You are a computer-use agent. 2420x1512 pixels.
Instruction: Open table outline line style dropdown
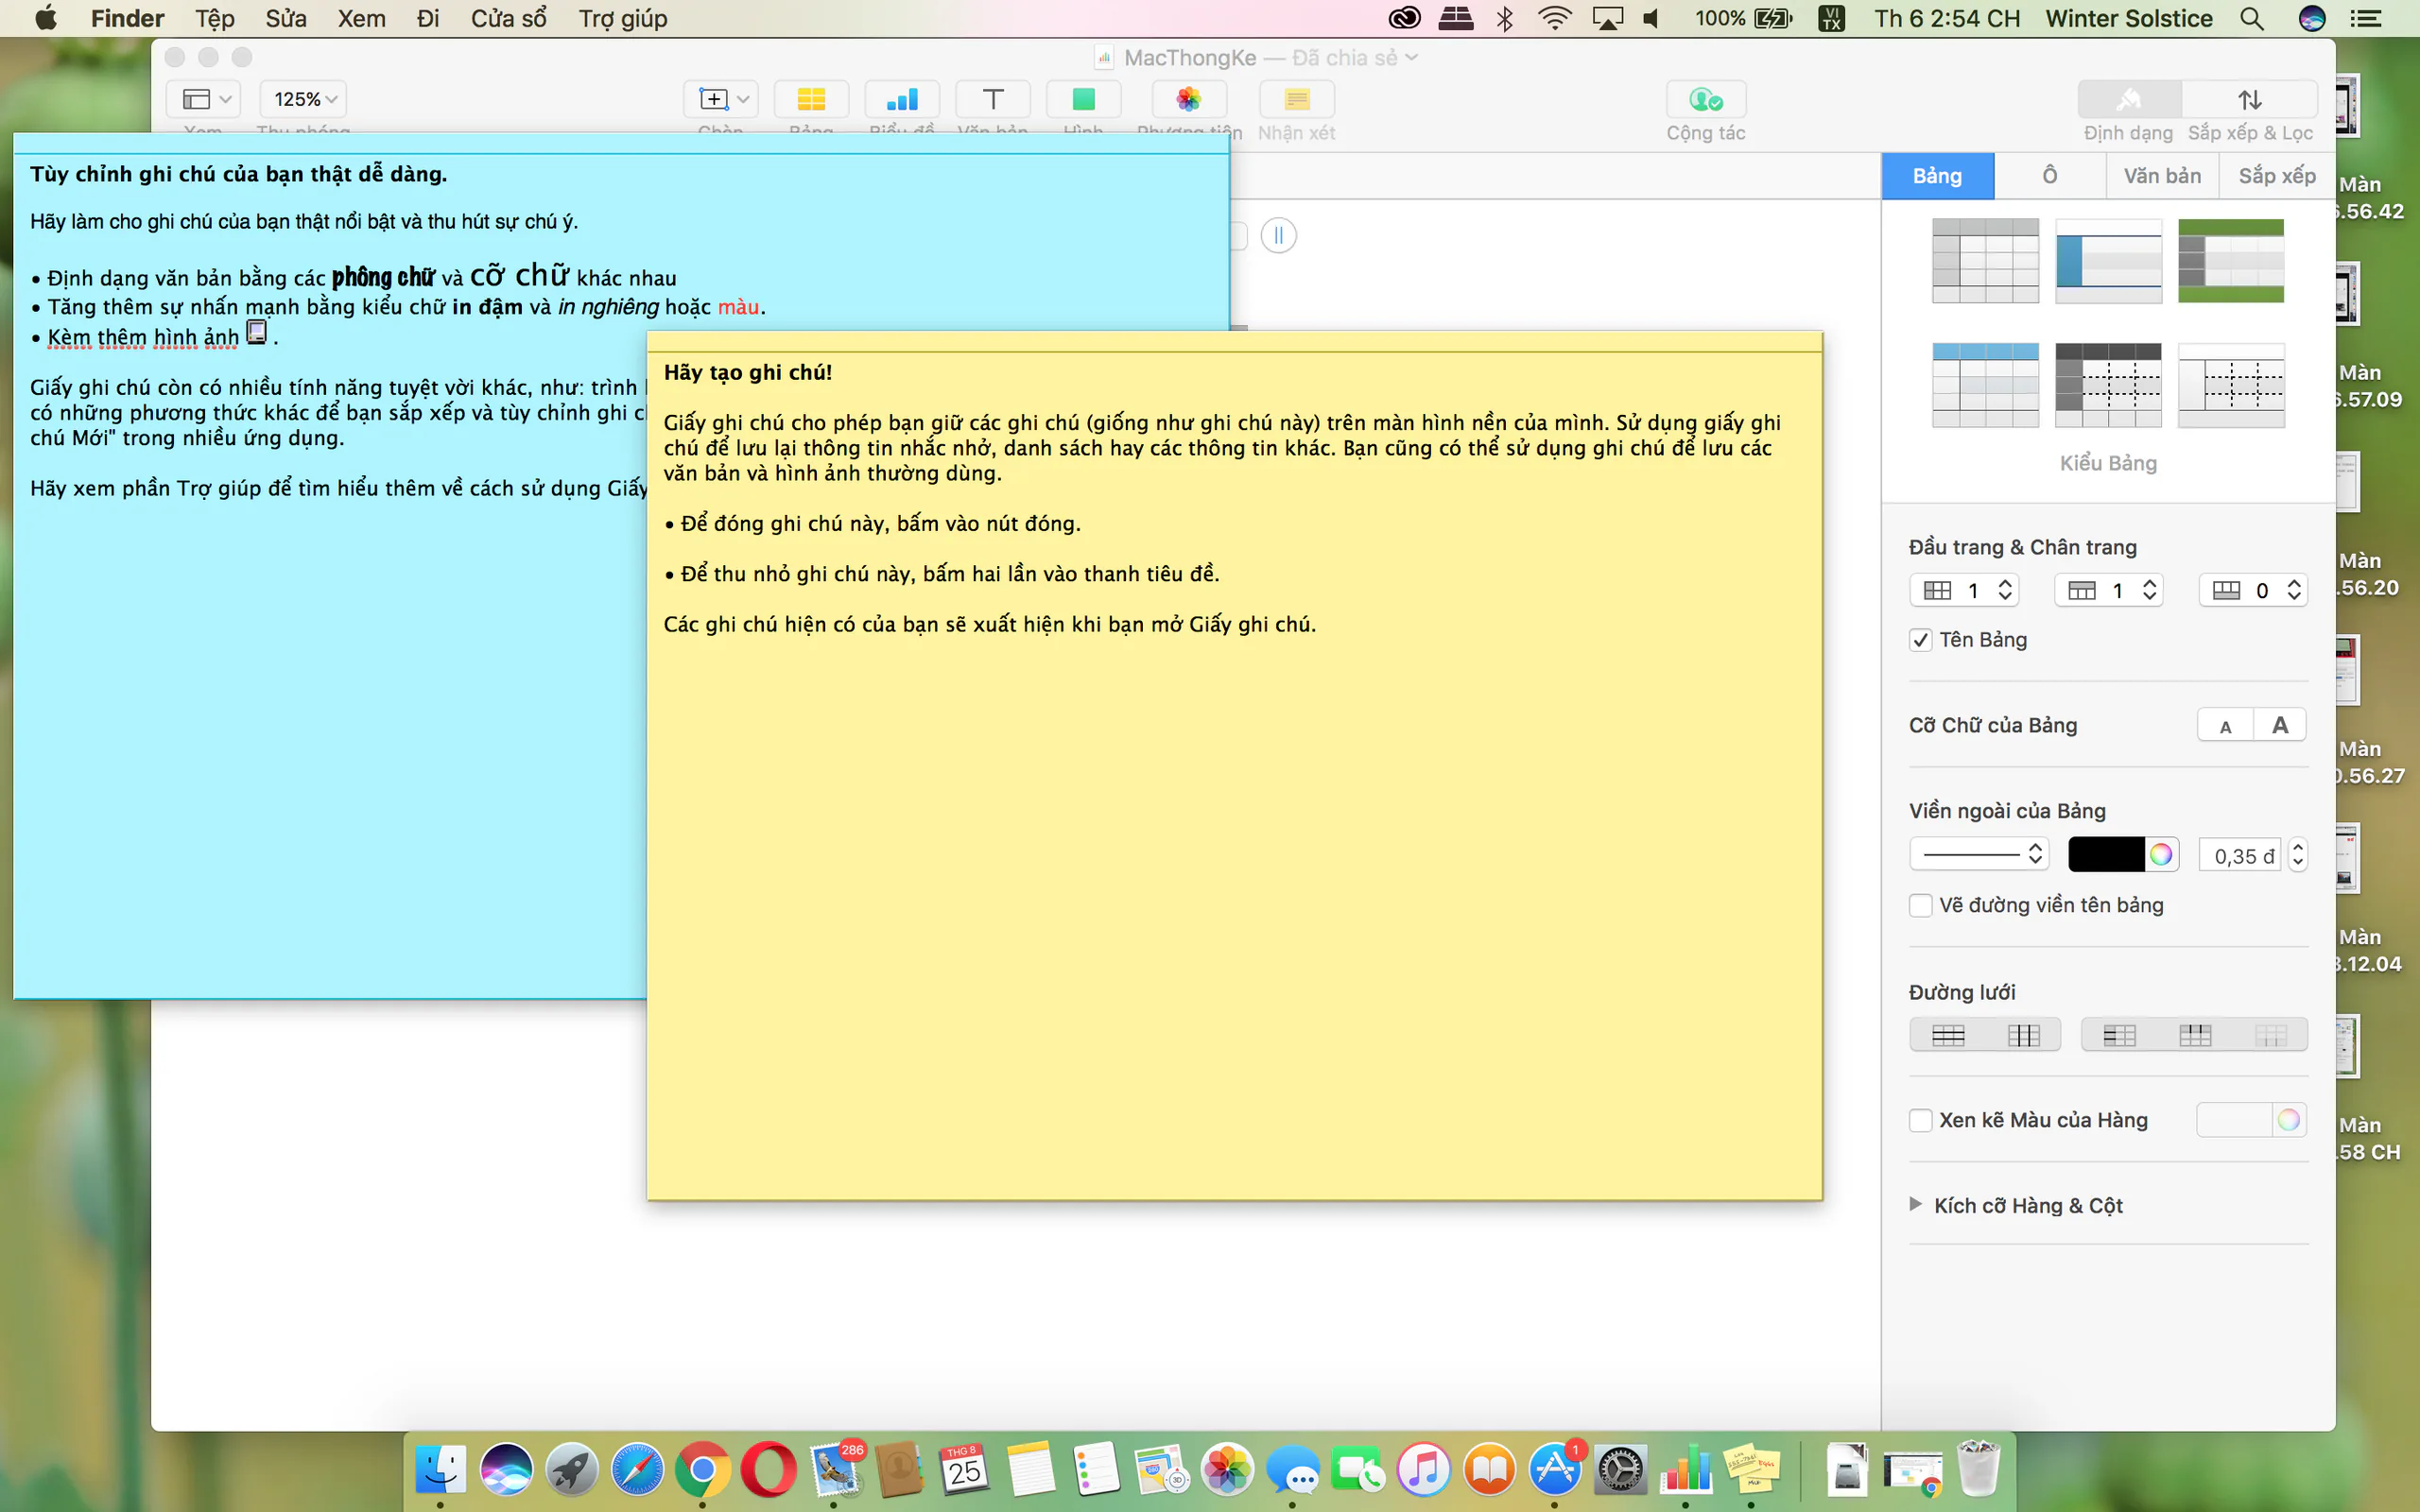tap(1979, 854)
